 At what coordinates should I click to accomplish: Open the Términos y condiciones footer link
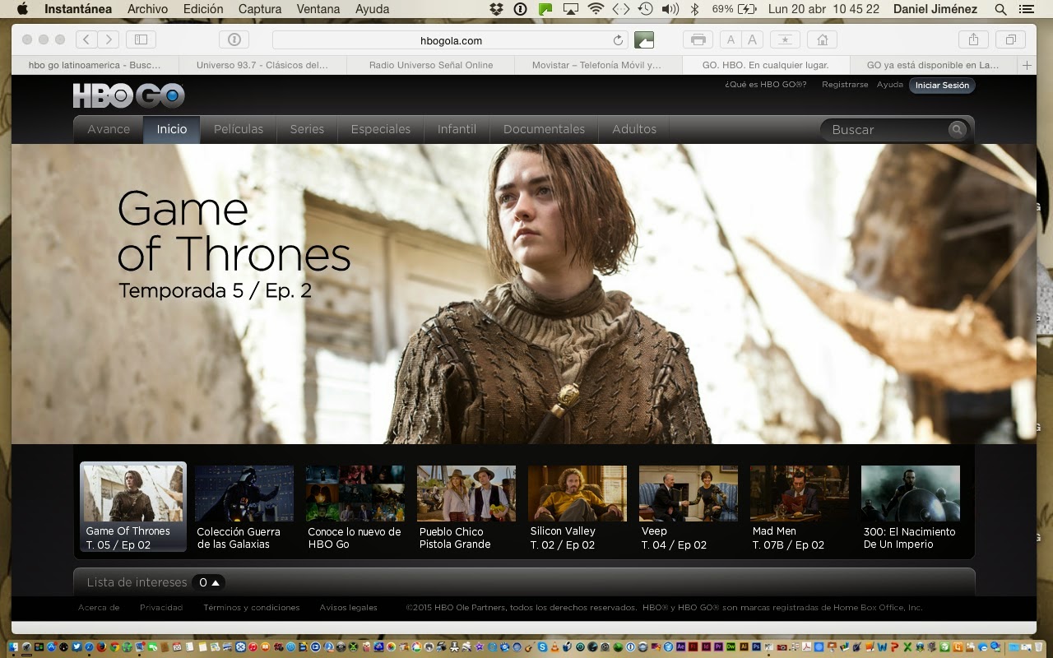(x=252, y=608)
